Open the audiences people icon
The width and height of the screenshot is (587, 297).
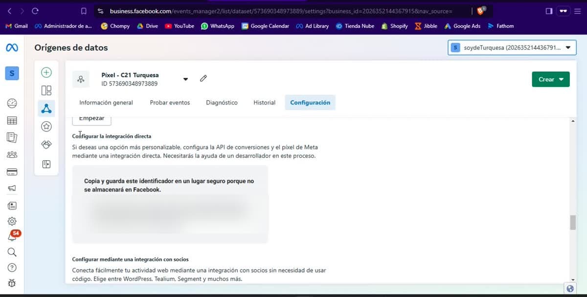pos(12,155)
